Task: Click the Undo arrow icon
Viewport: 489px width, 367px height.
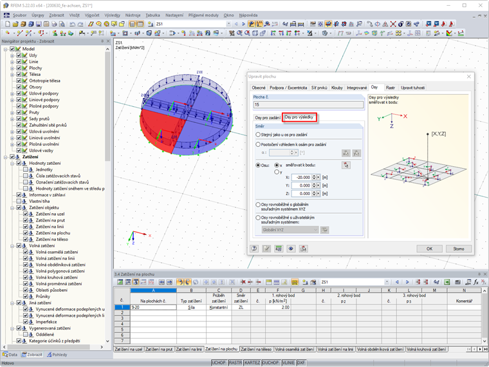Action: click(72, 24)
